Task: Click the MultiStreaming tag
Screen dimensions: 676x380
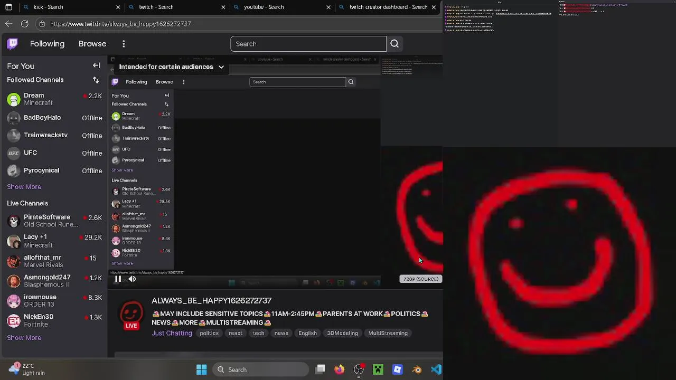Action: tap(388, 333)
